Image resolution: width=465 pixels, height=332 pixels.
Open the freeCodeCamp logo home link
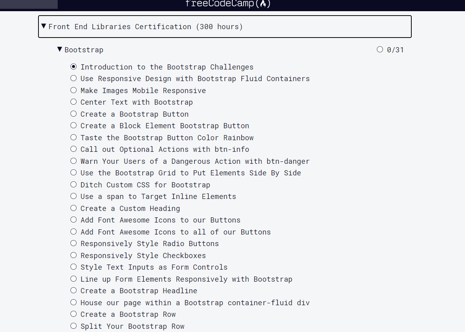(x=228, y=4)
